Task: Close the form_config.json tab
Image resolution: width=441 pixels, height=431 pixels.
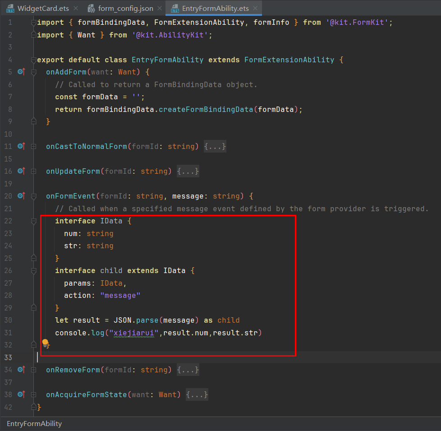Action: click(160, 9)
